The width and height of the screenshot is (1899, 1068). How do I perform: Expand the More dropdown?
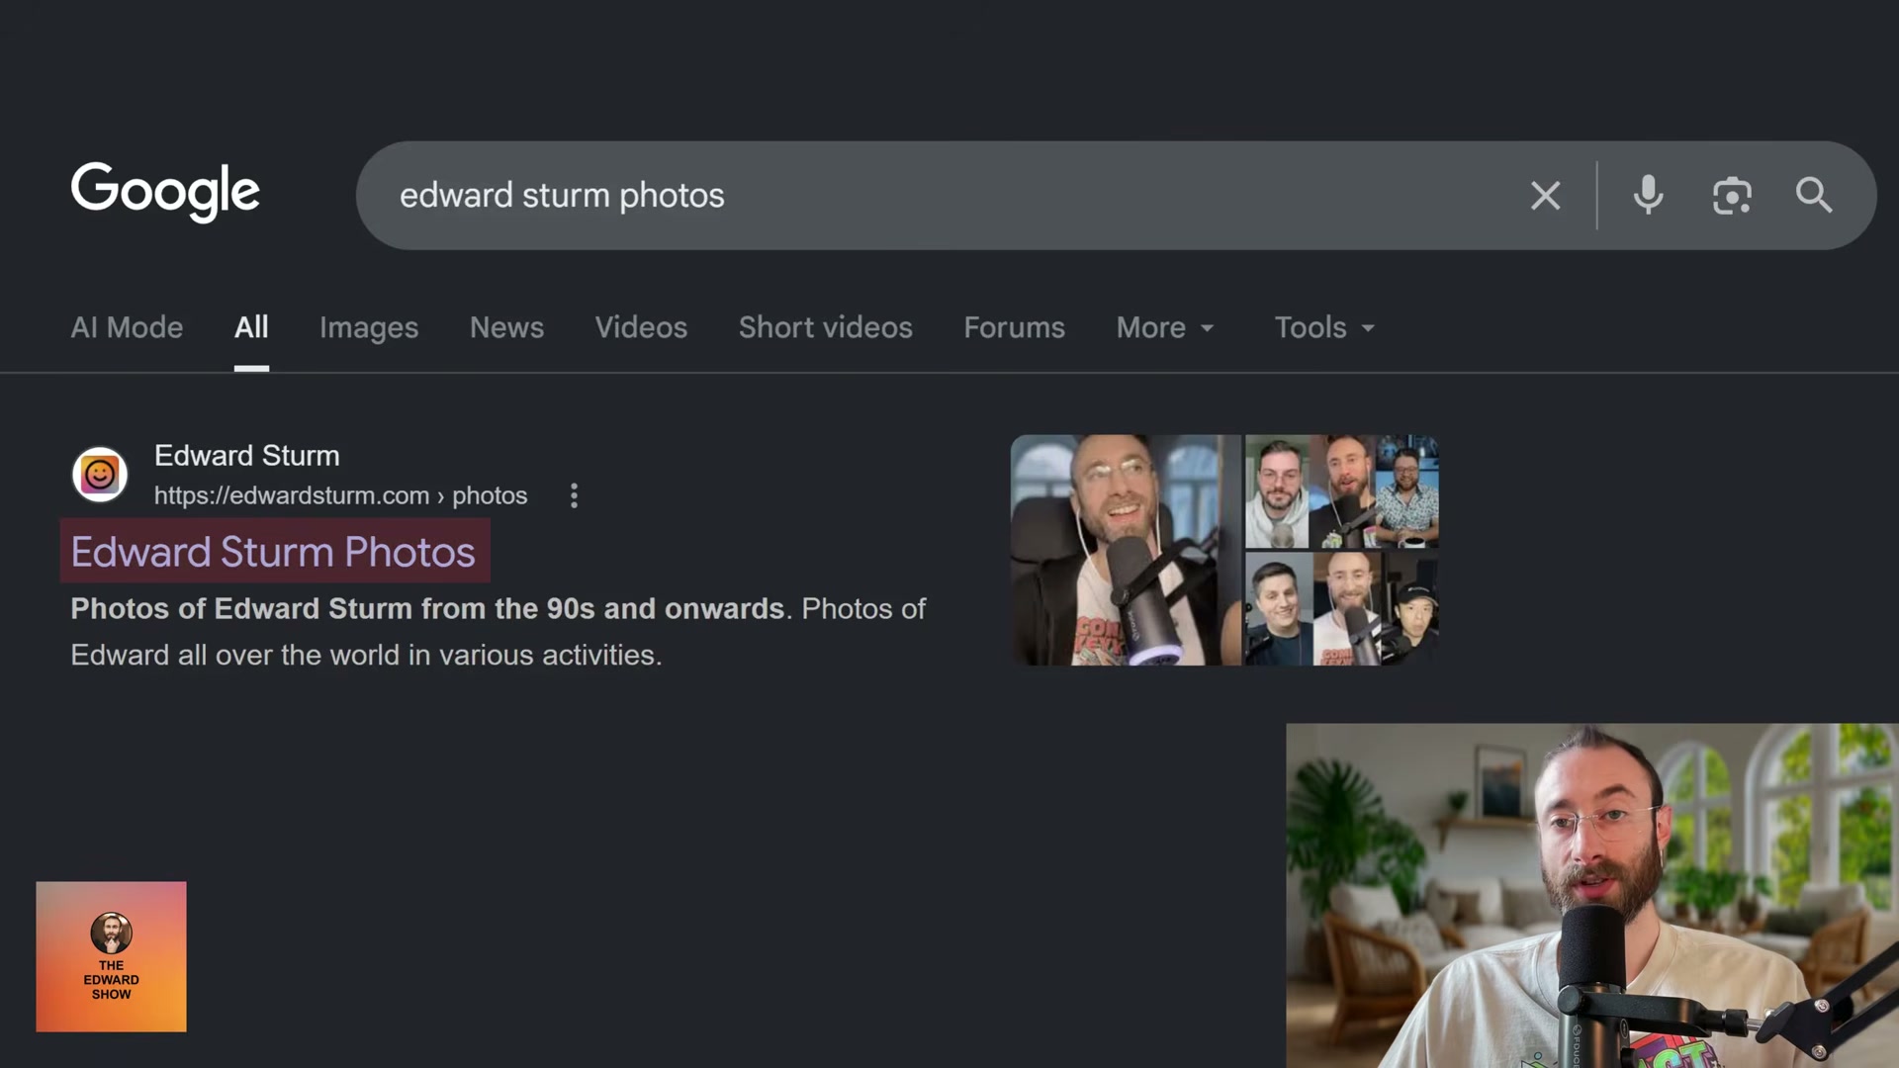1165,327
